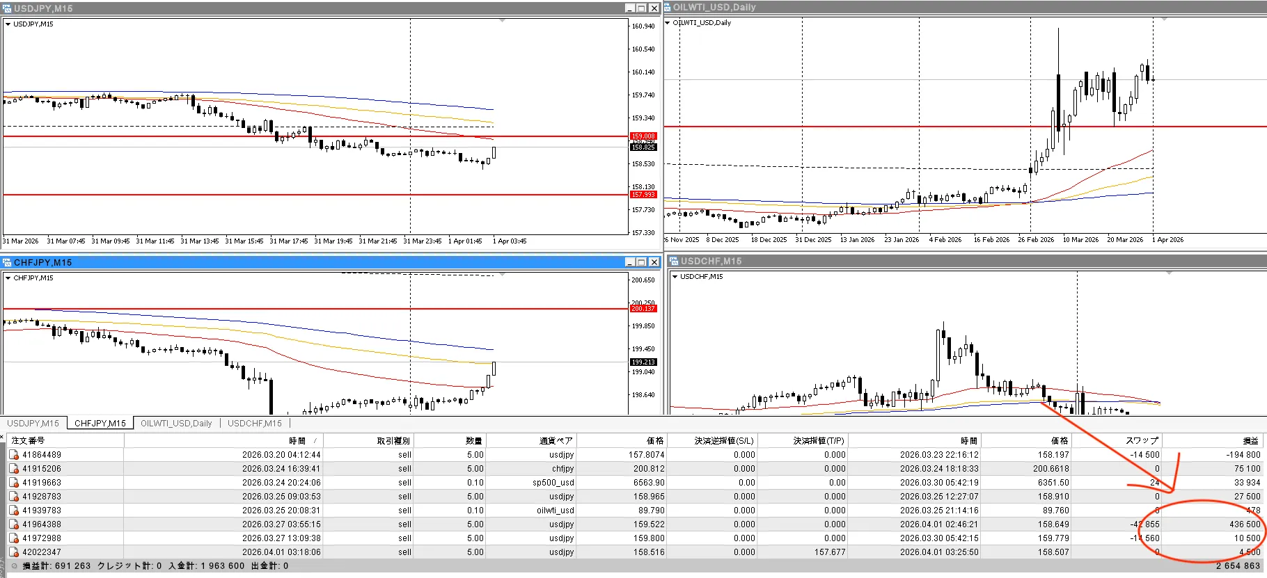Click the USDJPY,M15 chart window icon

coord(7,8)
